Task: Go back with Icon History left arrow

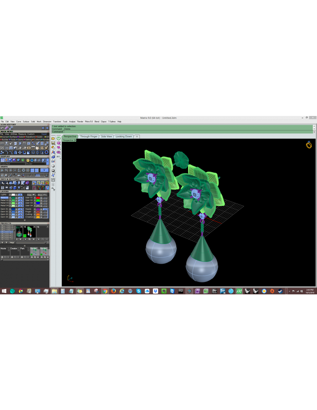Action: tap(43, 128)
